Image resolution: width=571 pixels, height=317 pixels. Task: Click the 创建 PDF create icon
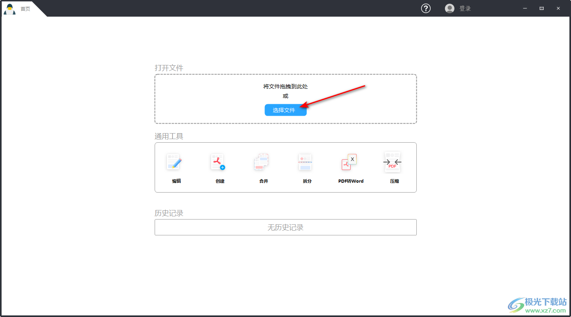pyautogui.click(x=218, y=162)
